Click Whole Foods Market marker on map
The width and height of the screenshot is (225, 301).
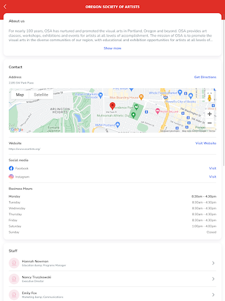pyautogui.click(x=180, y=92)
